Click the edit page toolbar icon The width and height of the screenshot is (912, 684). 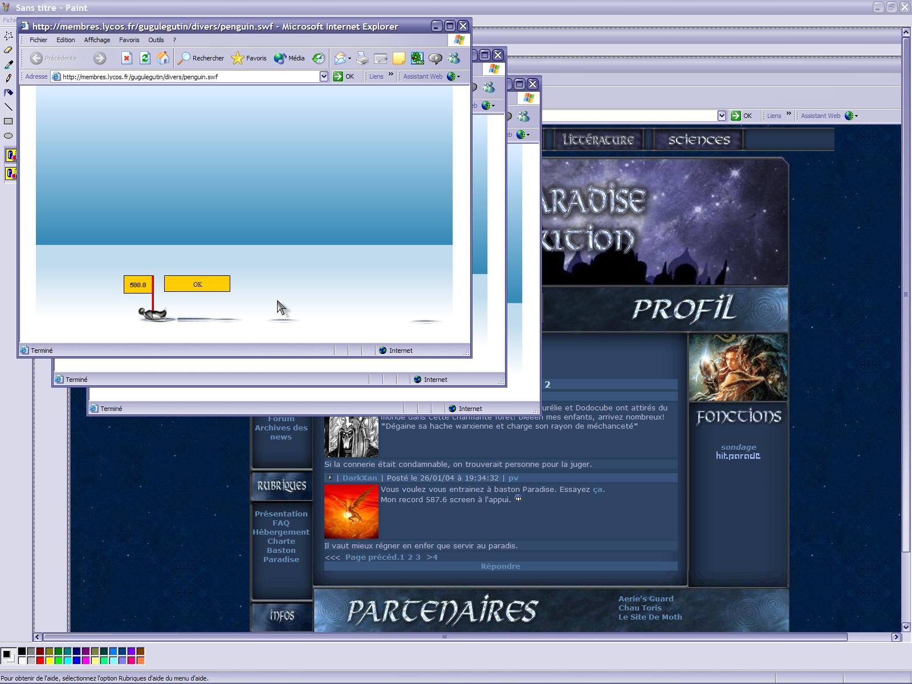tap(381, 58)
